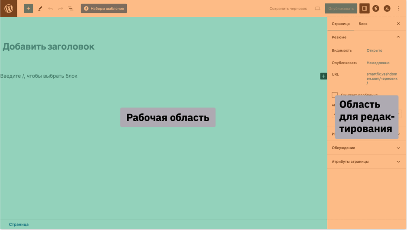
Task: Switch to the Блок tab
Action: pyautogui.click(x=363, y=24)
